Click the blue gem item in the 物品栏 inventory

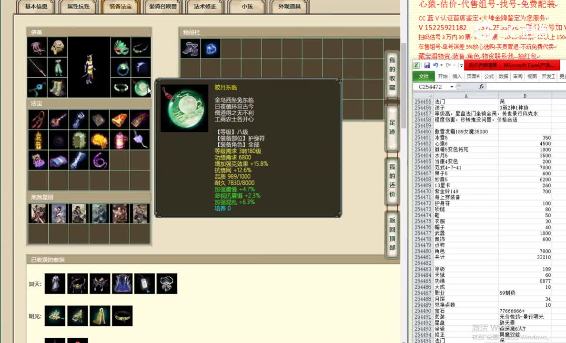pos(211,49)
